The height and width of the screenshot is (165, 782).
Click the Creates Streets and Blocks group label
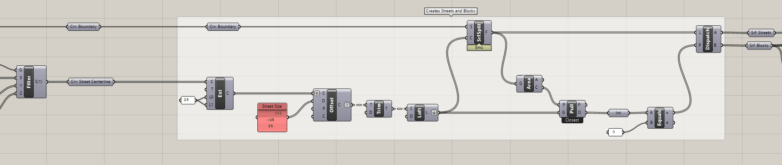[451, 11]
